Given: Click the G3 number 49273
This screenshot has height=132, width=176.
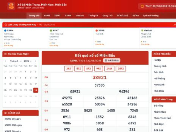Looking at the screenshot, I should 67,98.
